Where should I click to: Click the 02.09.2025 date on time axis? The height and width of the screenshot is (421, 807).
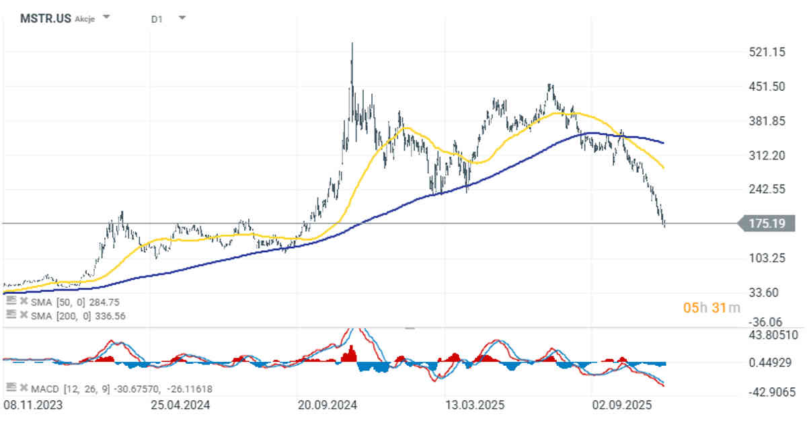click(620, 406)
